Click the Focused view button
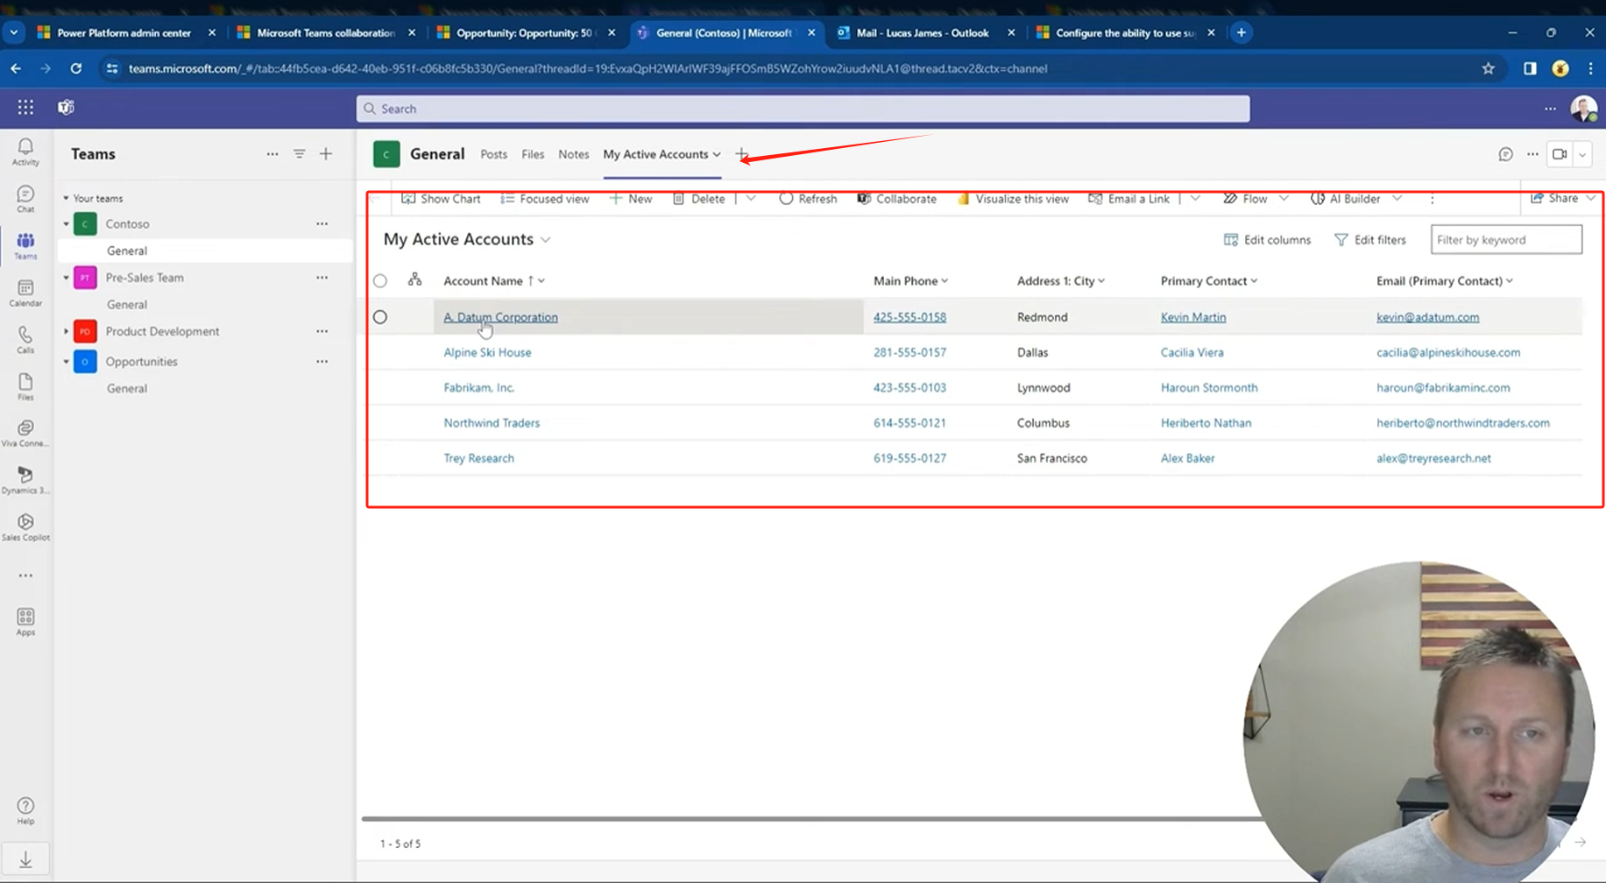The height and width of the screenshot is (883, 1606). pos(544,199)
